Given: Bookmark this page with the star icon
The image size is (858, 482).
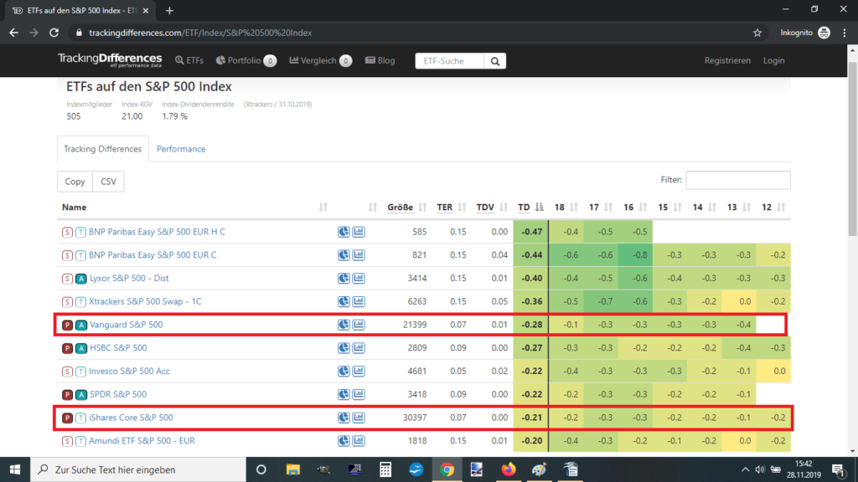Looking at the screenshot, I should (757, 33).
